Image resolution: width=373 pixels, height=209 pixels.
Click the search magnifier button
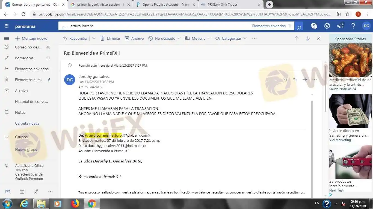[x=299, y=26]
